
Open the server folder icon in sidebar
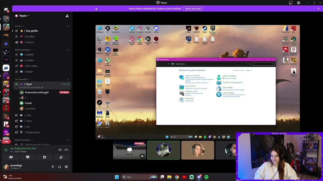click(6, 44)
